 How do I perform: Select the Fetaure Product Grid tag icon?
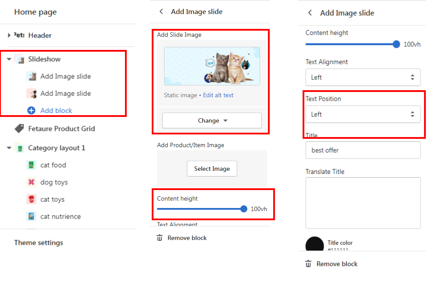pyautogui.click(x=19, y=129)
